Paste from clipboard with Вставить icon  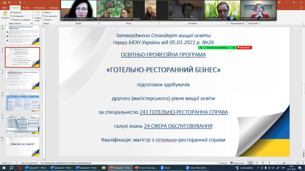5,14
